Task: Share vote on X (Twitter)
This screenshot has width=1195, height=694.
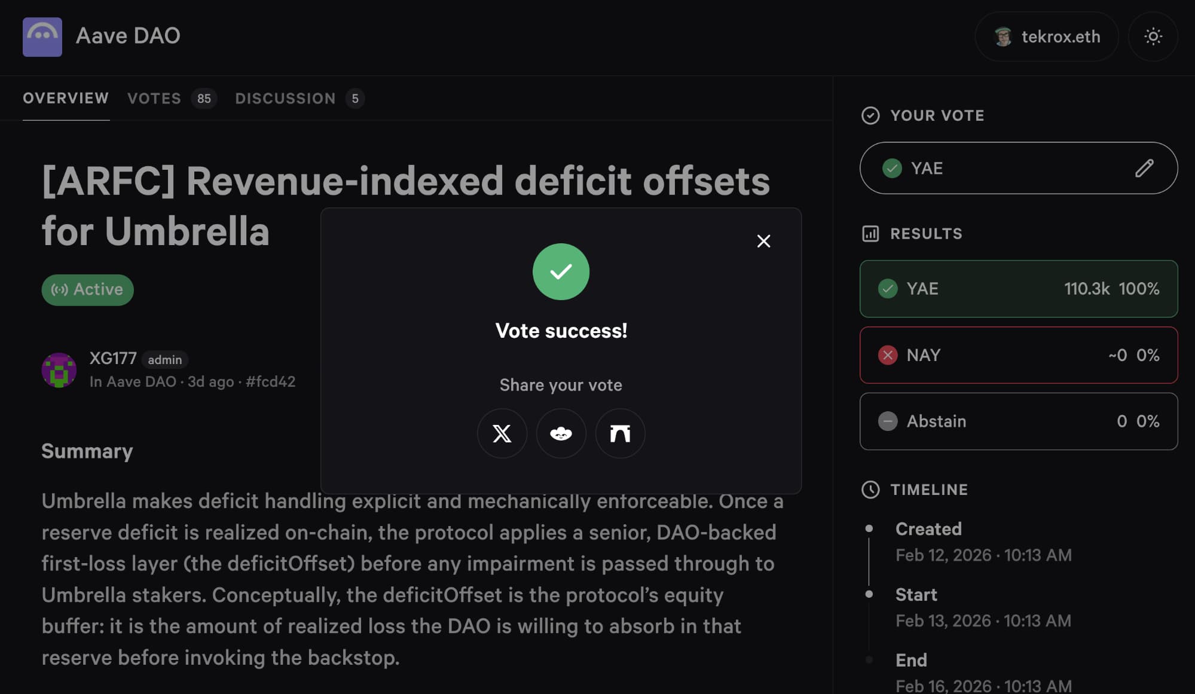Action: pyautogui.click(x=502, y=433)
